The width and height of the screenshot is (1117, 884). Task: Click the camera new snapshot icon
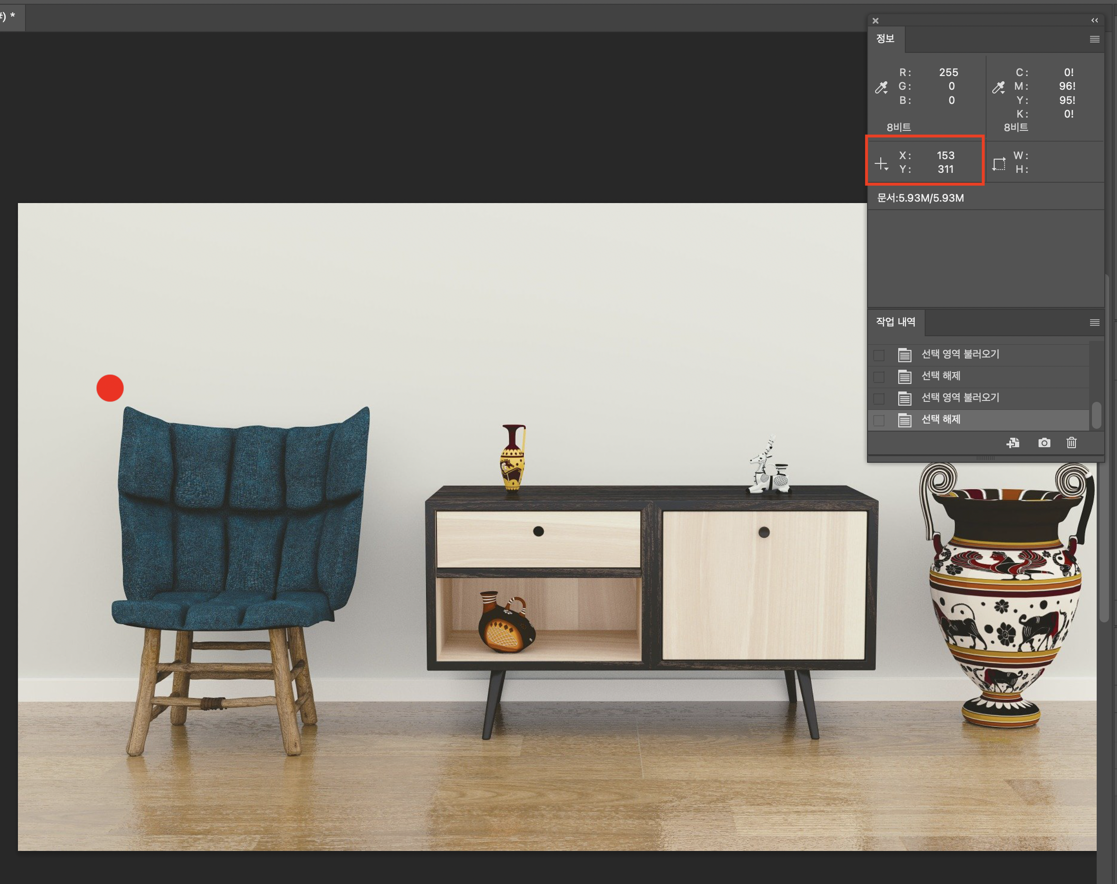click(1044, 443)
